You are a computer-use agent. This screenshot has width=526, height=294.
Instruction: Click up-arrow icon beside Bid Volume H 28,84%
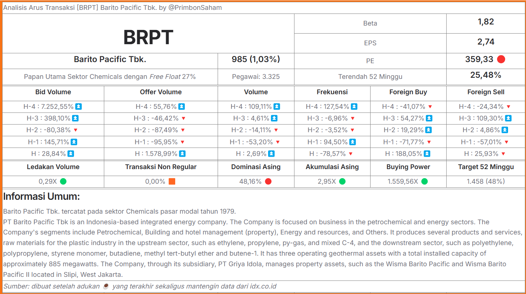coord(71,154)
